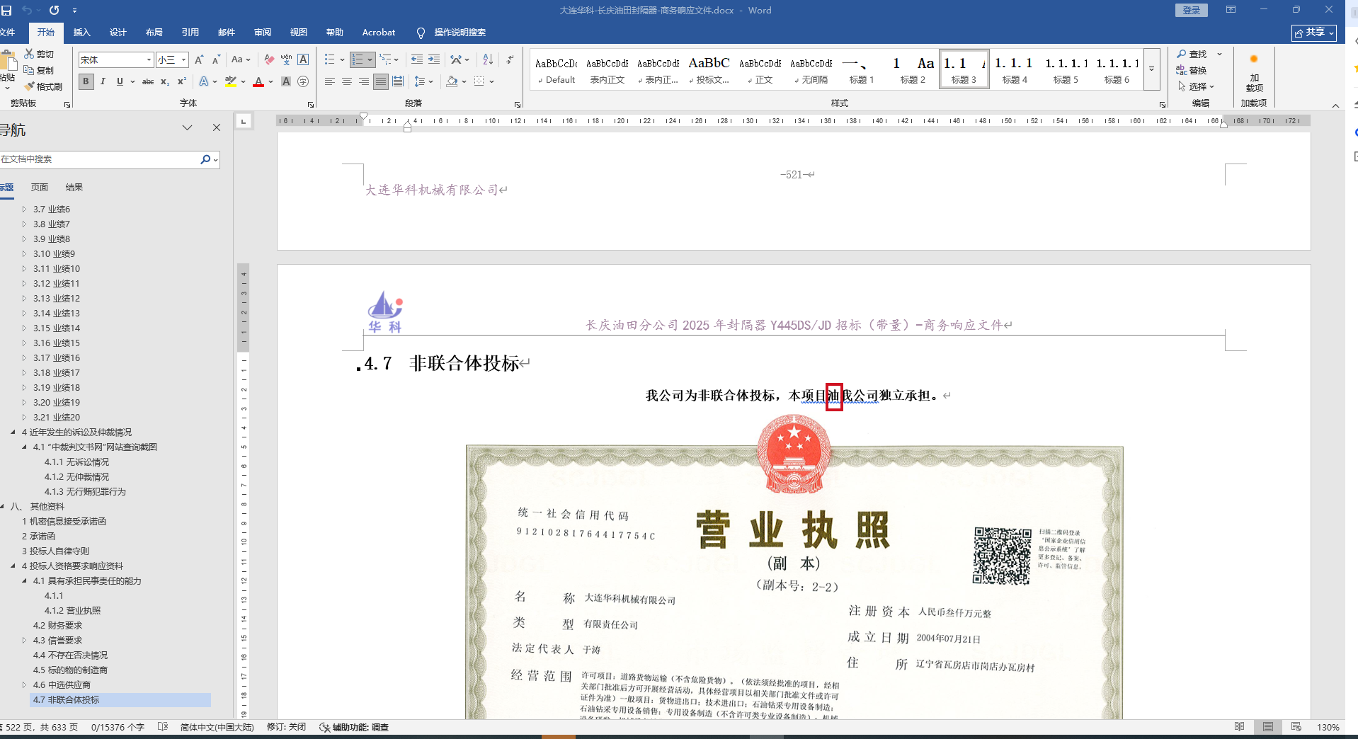The height and width of the screenshot is (739, 1358).
Task: Apply subscript formatting
Action: click(x=165, y=81)
